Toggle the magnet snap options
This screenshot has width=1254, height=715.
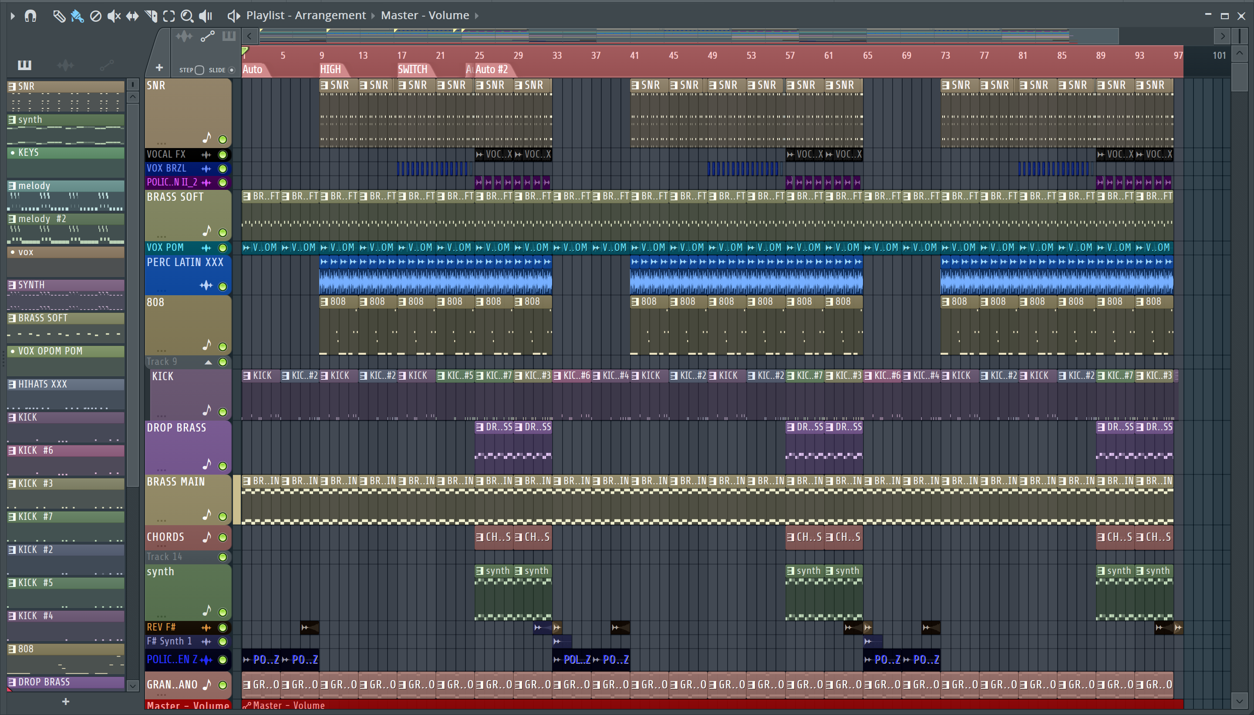pyautogui.click(x=30, y=16)
